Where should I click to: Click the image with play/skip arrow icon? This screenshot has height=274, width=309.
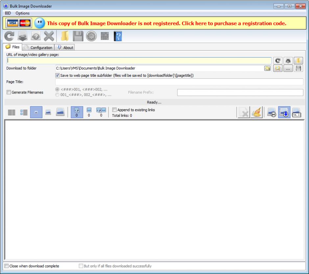pos(271,112)
